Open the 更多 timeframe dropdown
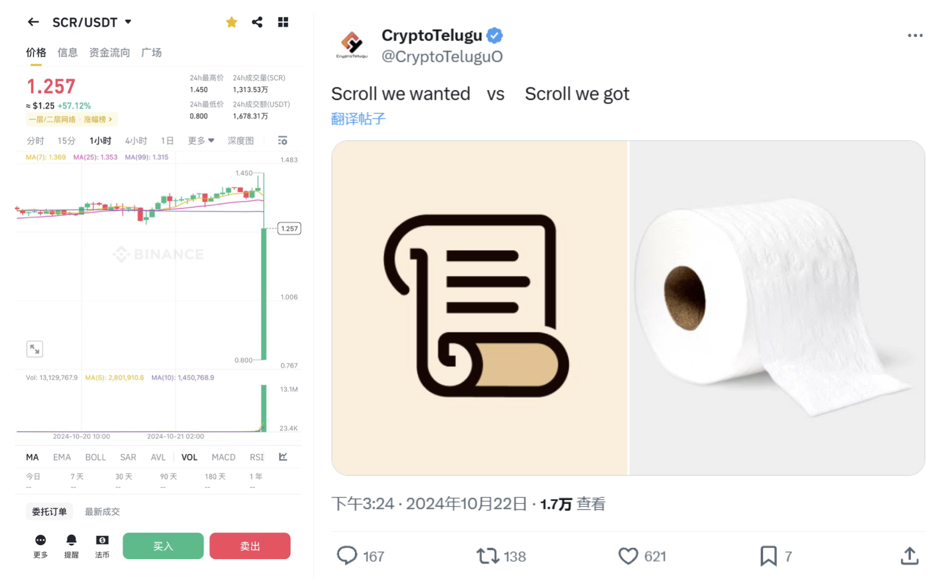 pos(201,141)
